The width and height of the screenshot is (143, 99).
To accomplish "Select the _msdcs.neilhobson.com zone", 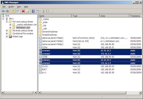I will [26, 25].
